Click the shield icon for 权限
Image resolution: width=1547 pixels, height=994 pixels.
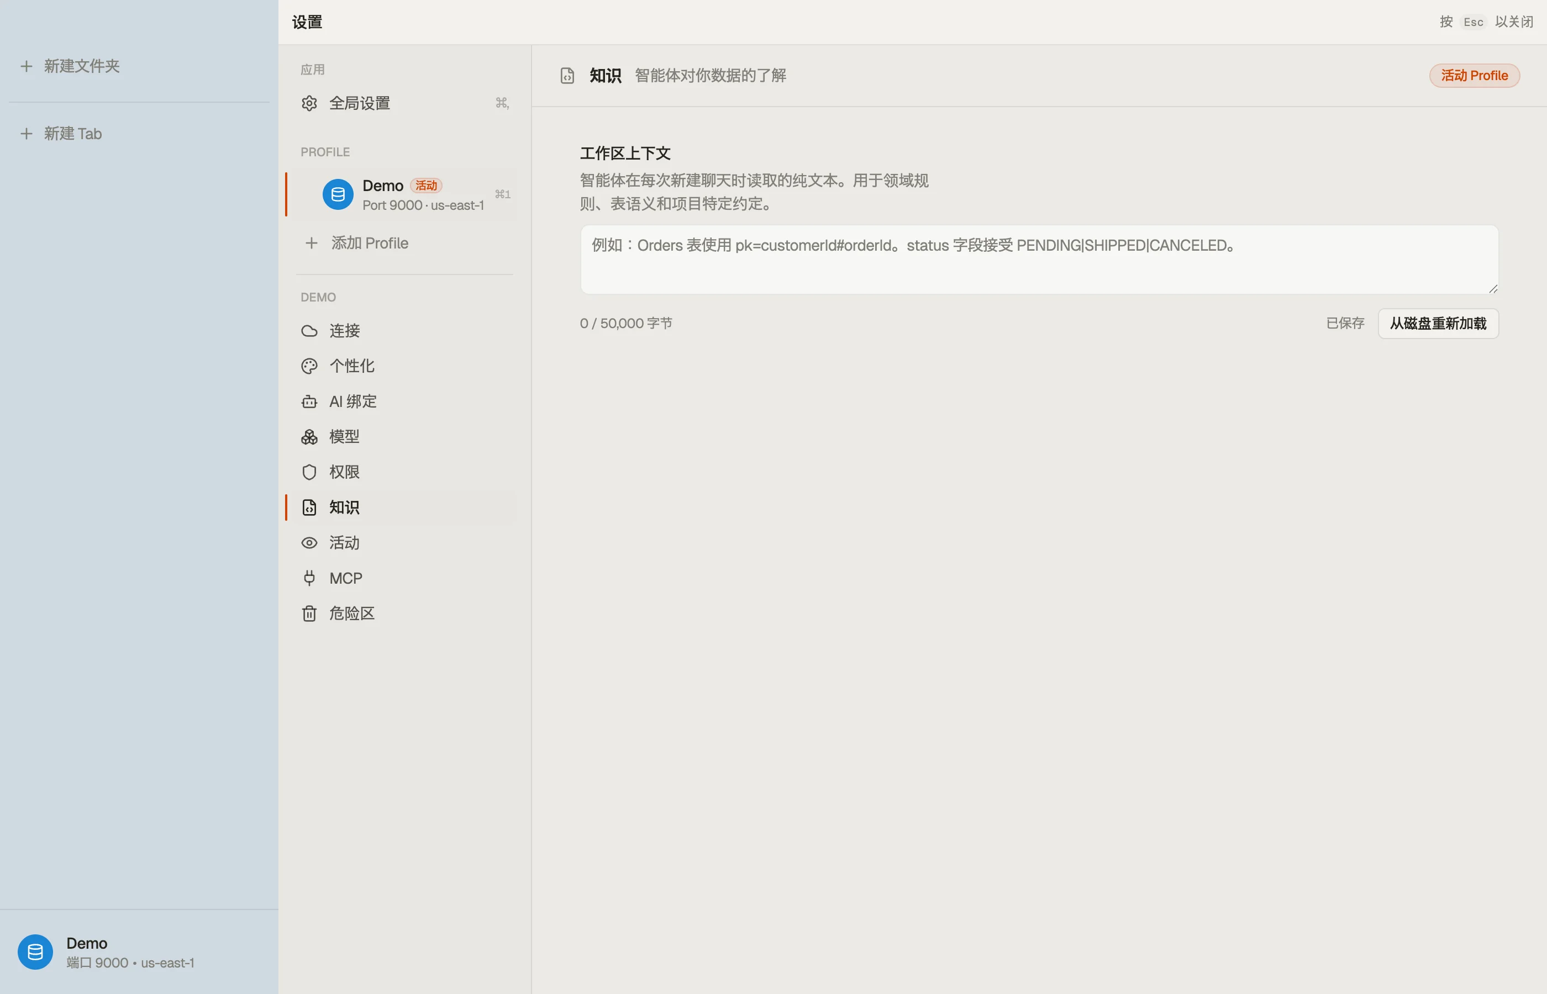pos(309,472)
